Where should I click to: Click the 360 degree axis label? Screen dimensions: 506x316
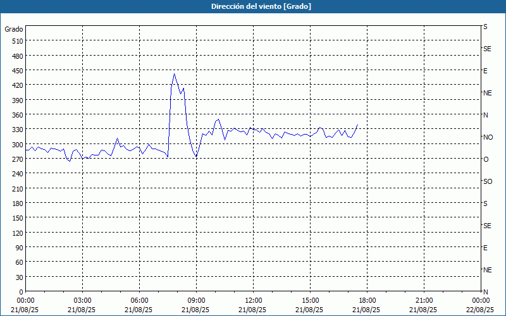pos(18,115)
